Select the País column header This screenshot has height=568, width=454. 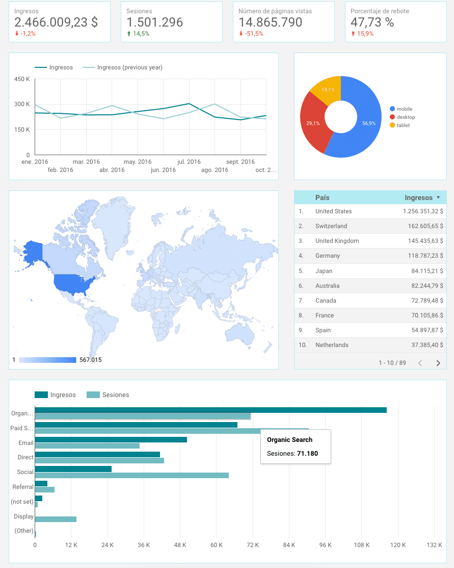pyautogui.click(x=322, y=197)
